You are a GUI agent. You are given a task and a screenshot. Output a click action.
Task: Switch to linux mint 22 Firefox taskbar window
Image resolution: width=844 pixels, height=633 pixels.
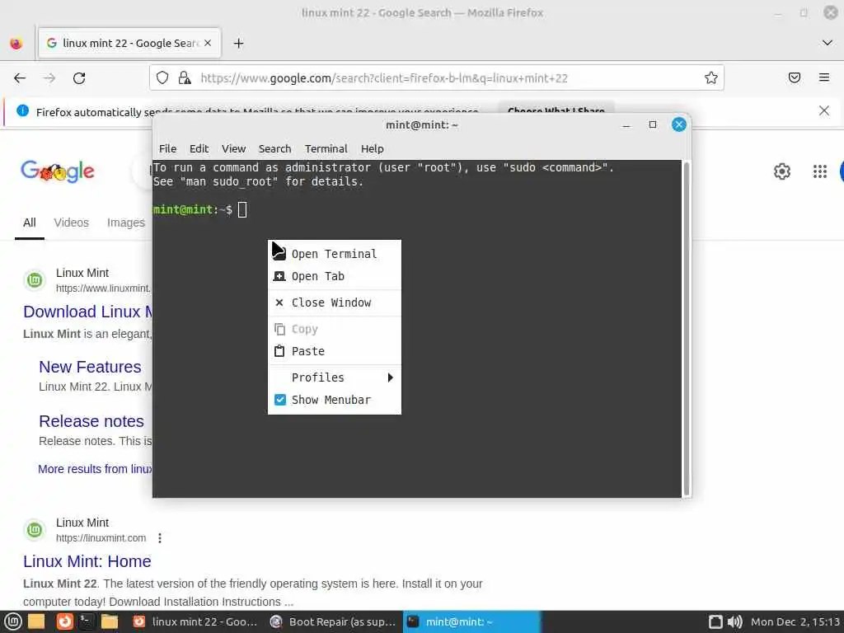point(195,621)
